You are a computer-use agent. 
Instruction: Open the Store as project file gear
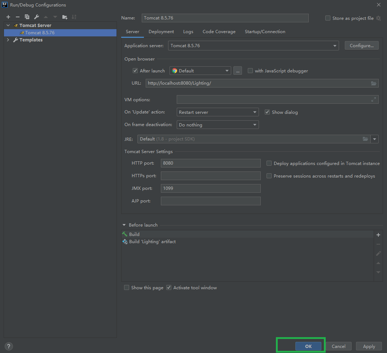tap(378, 18)
